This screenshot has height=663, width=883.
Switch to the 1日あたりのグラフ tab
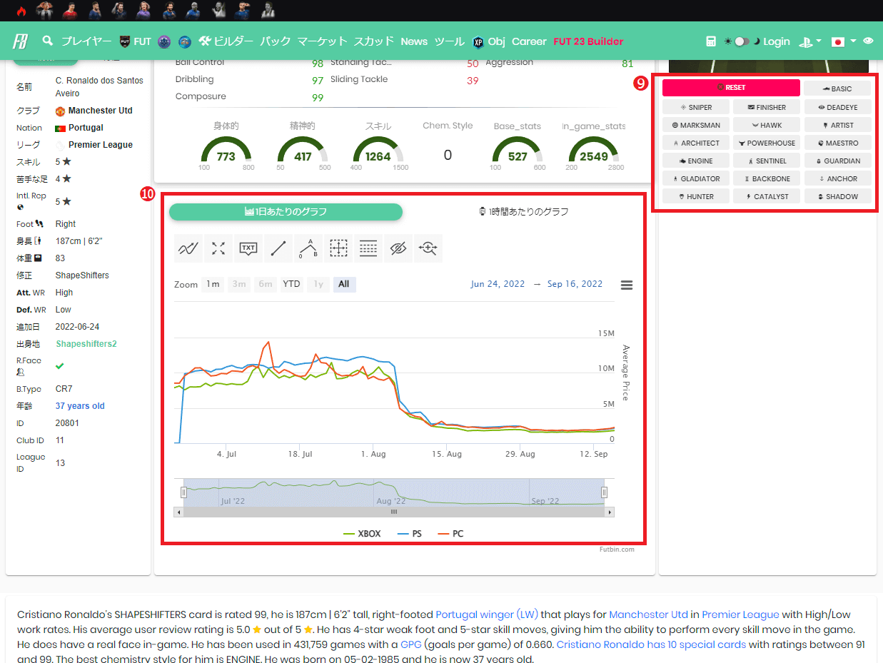[x=286, y=212]
